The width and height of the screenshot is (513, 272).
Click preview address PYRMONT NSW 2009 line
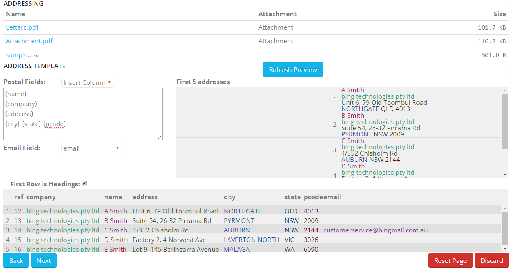(x=373, y=134)
